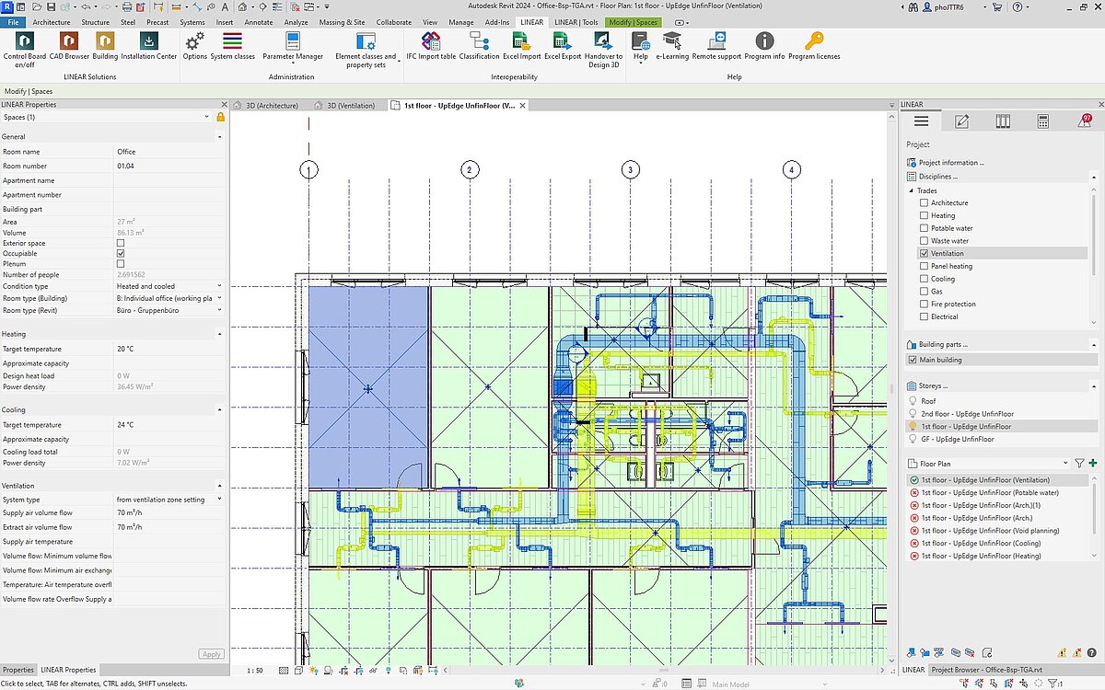Select the highlighted office space in the plan
The image size is (1105, 690).
pos(367,387)
